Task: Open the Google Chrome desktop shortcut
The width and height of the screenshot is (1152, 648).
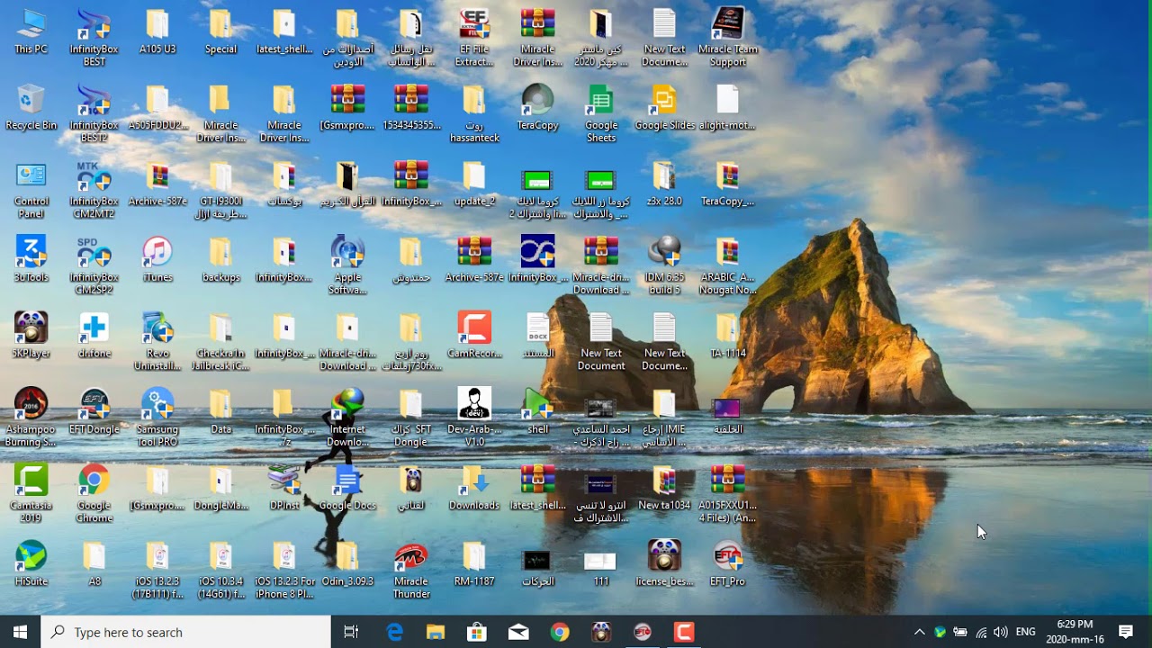Action: [94, 493]
